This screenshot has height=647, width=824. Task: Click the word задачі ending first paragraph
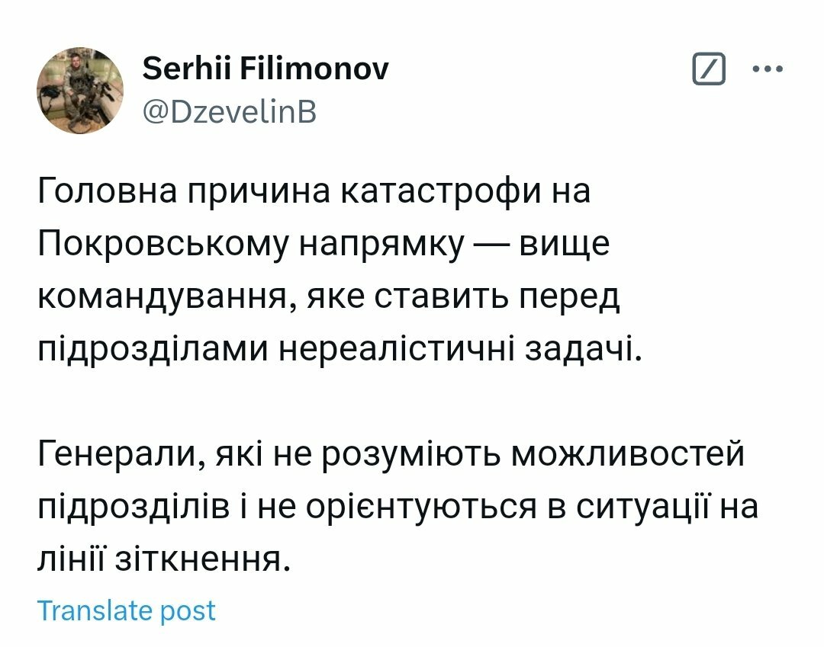pos(584,349)
